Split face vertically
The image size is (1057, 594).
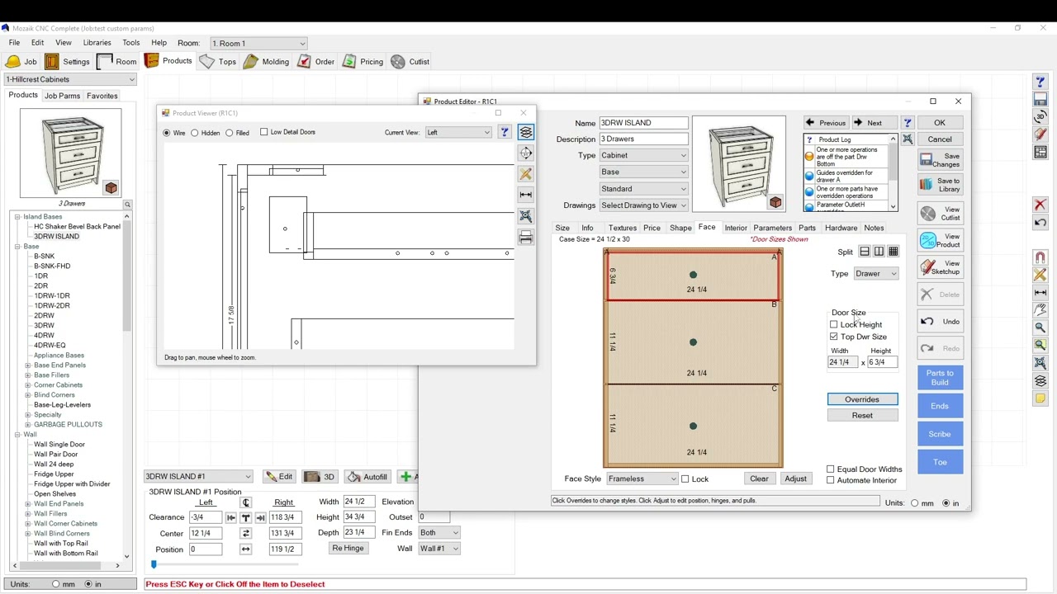[879, 252]
